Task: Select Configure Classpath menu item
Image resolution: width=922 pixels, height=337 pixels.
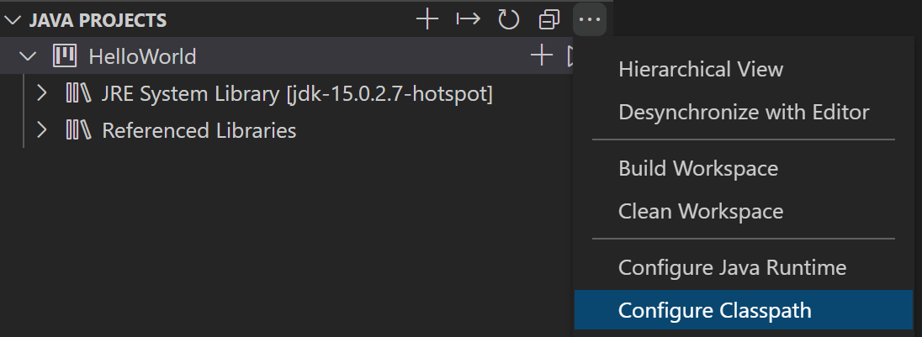Action: click(744, 309)
